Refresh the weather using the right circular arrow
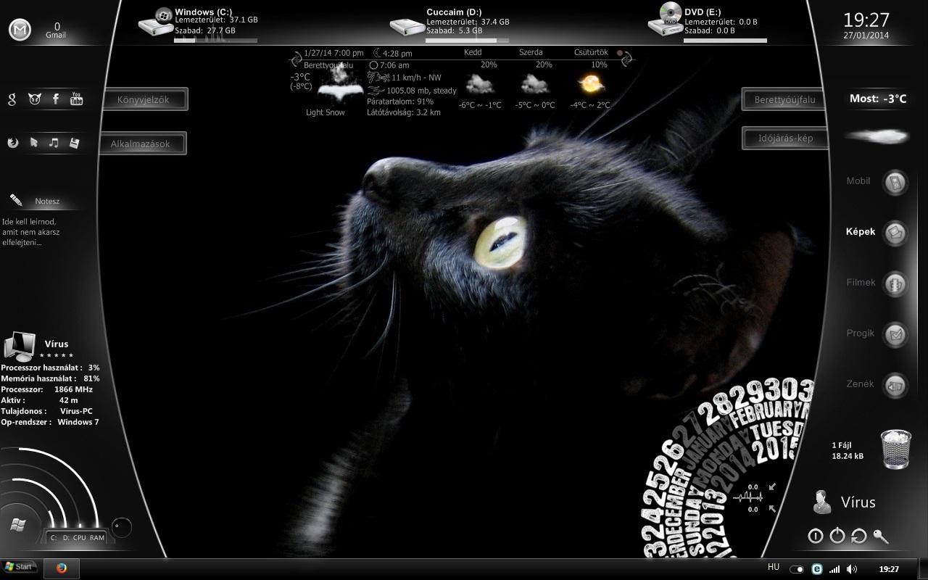This screenshot has height=580, width=928. [x=627, y=59]
